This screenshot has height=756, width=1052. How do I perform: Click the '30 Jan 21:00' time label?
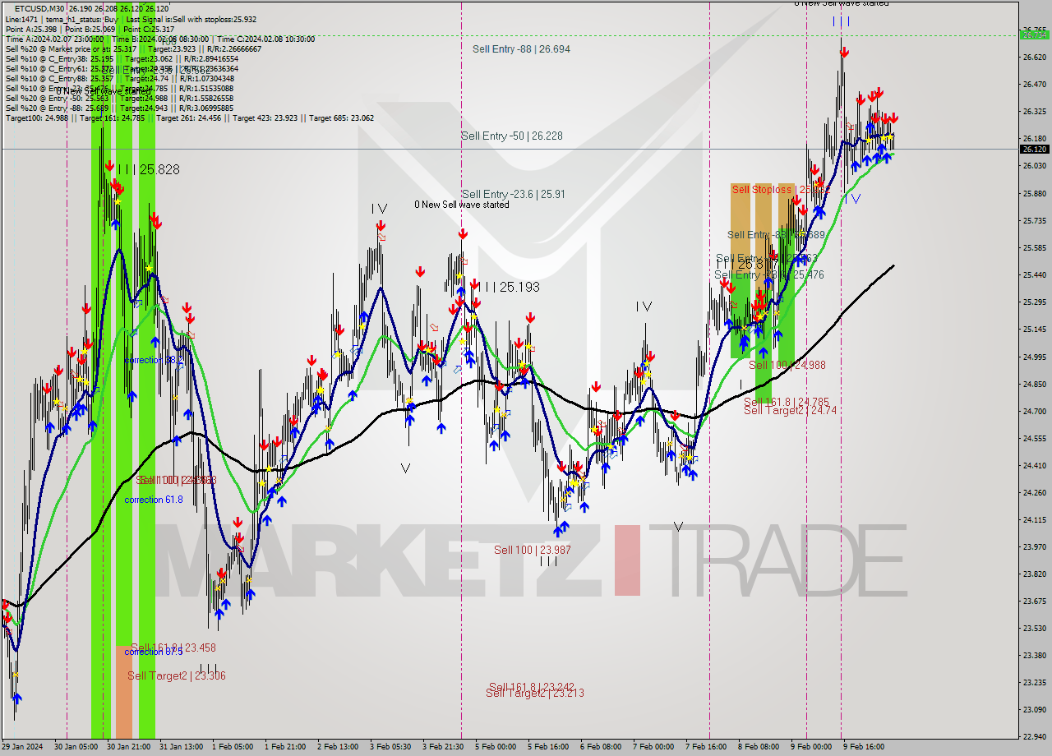127,747
